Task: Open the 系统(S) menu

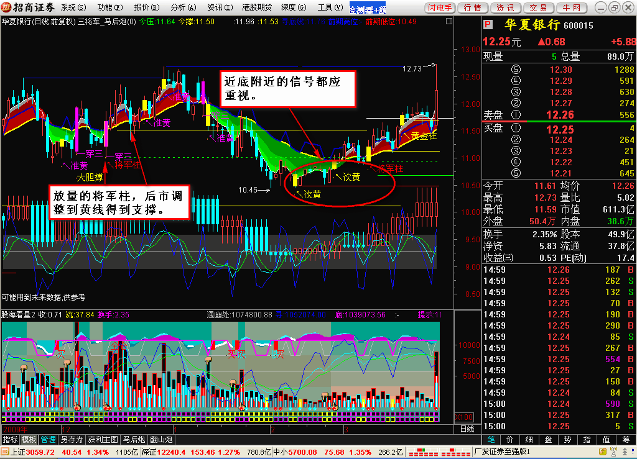Action: tap(73, 7)
